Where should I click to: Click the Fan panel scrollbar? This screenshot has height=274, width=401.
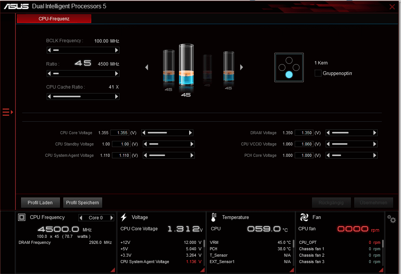pos(383,243)
